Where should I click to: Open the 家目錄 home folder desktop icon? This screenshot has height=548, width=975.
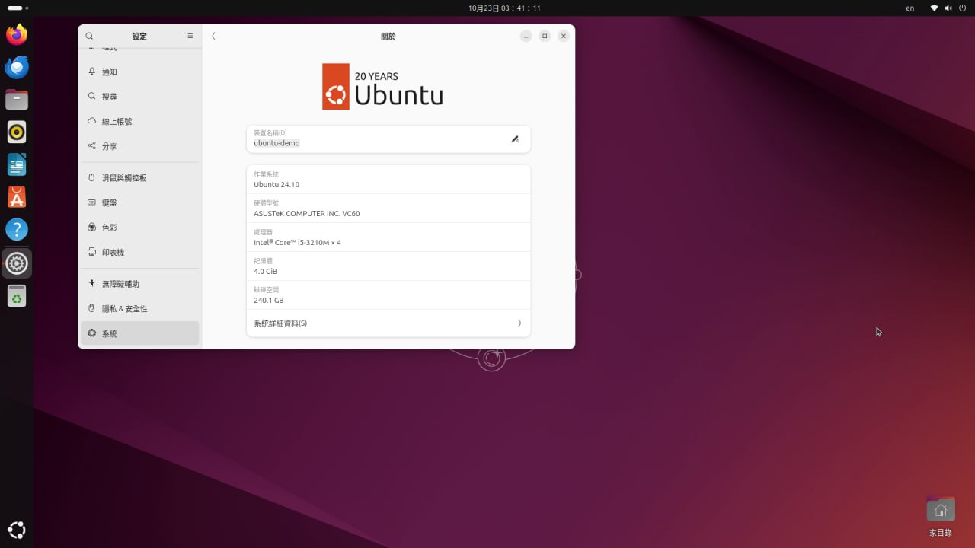tap(941, 511)
